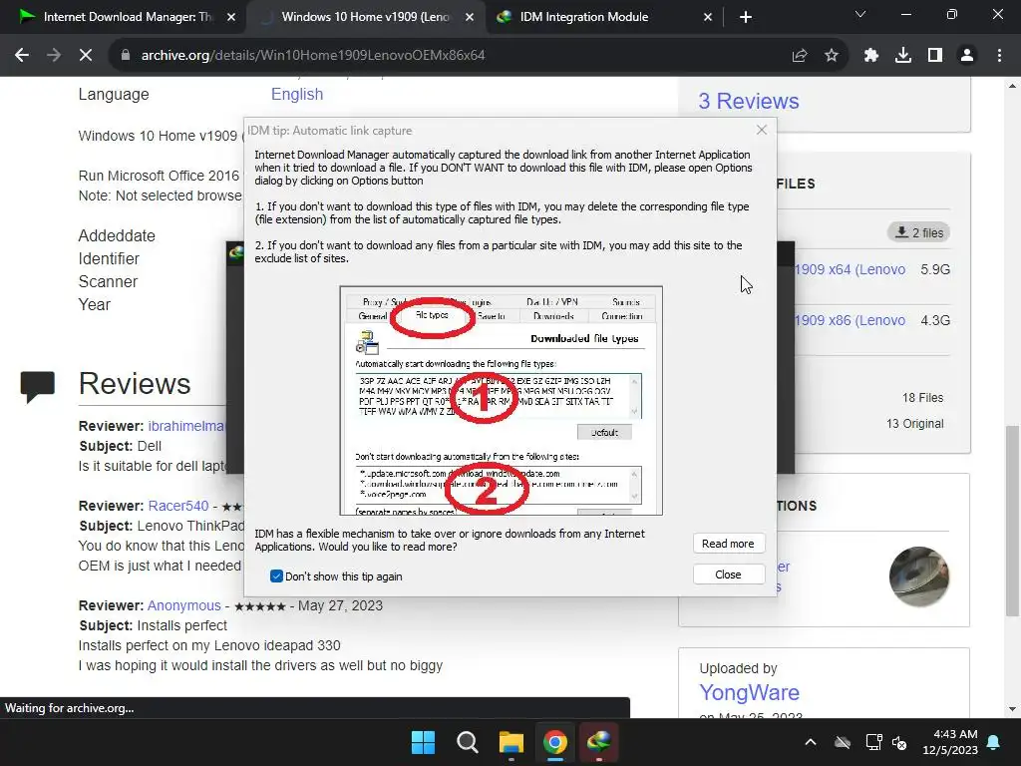This screenshot has height=766, width=1021.
Task: Click Internet Download Manager taskbar icon
Action: coord(598,742)
